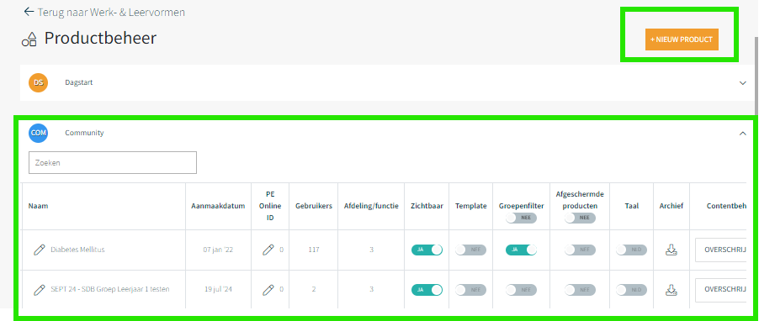This screenshot has height=321, width=759.
Task: Toggle the Afgeschermde producten header switch
Action: [580, 218]
